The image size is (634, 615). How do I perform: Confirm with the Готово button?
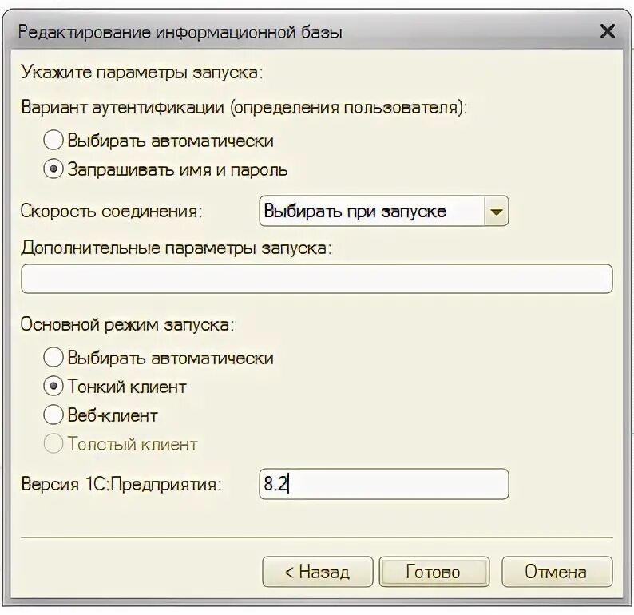coord(434,572)
